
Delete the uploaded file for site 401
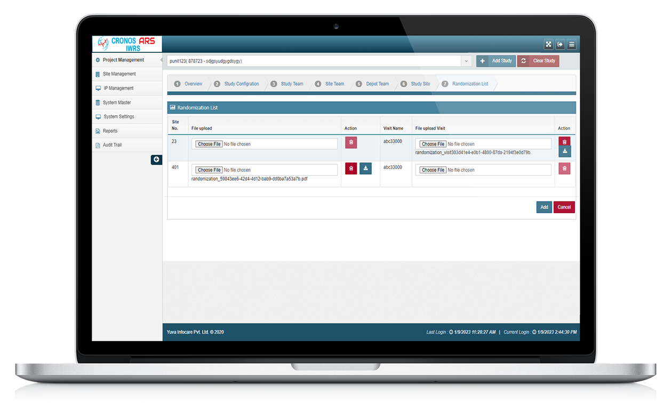click(351, 169)
